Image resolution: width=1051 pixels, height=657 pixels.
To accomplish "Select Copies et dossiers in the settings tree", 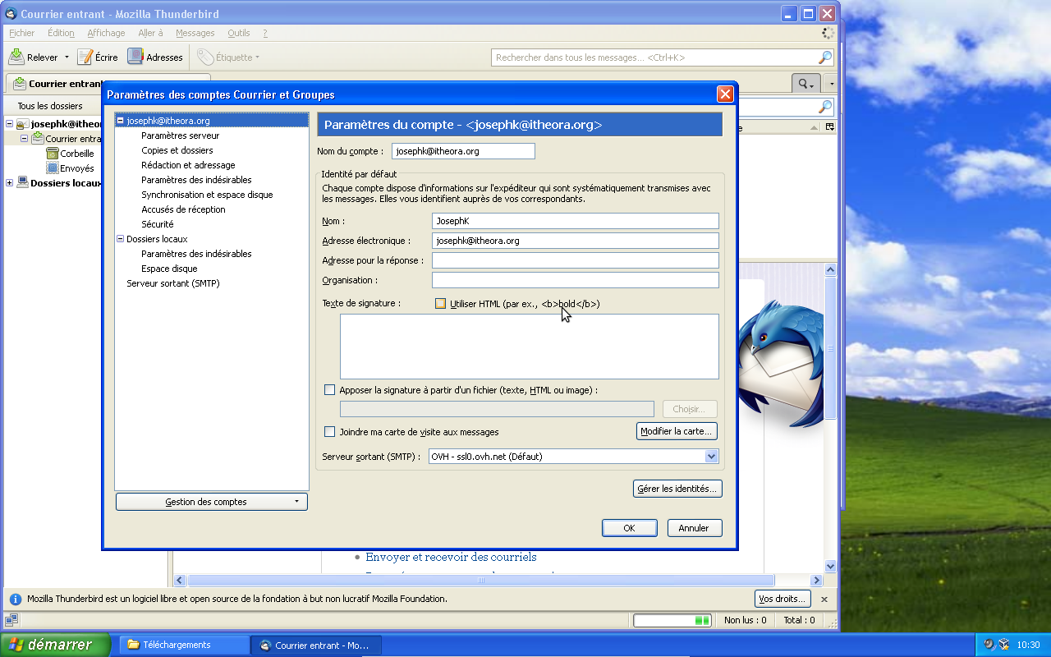I will (x=177, y=150).
